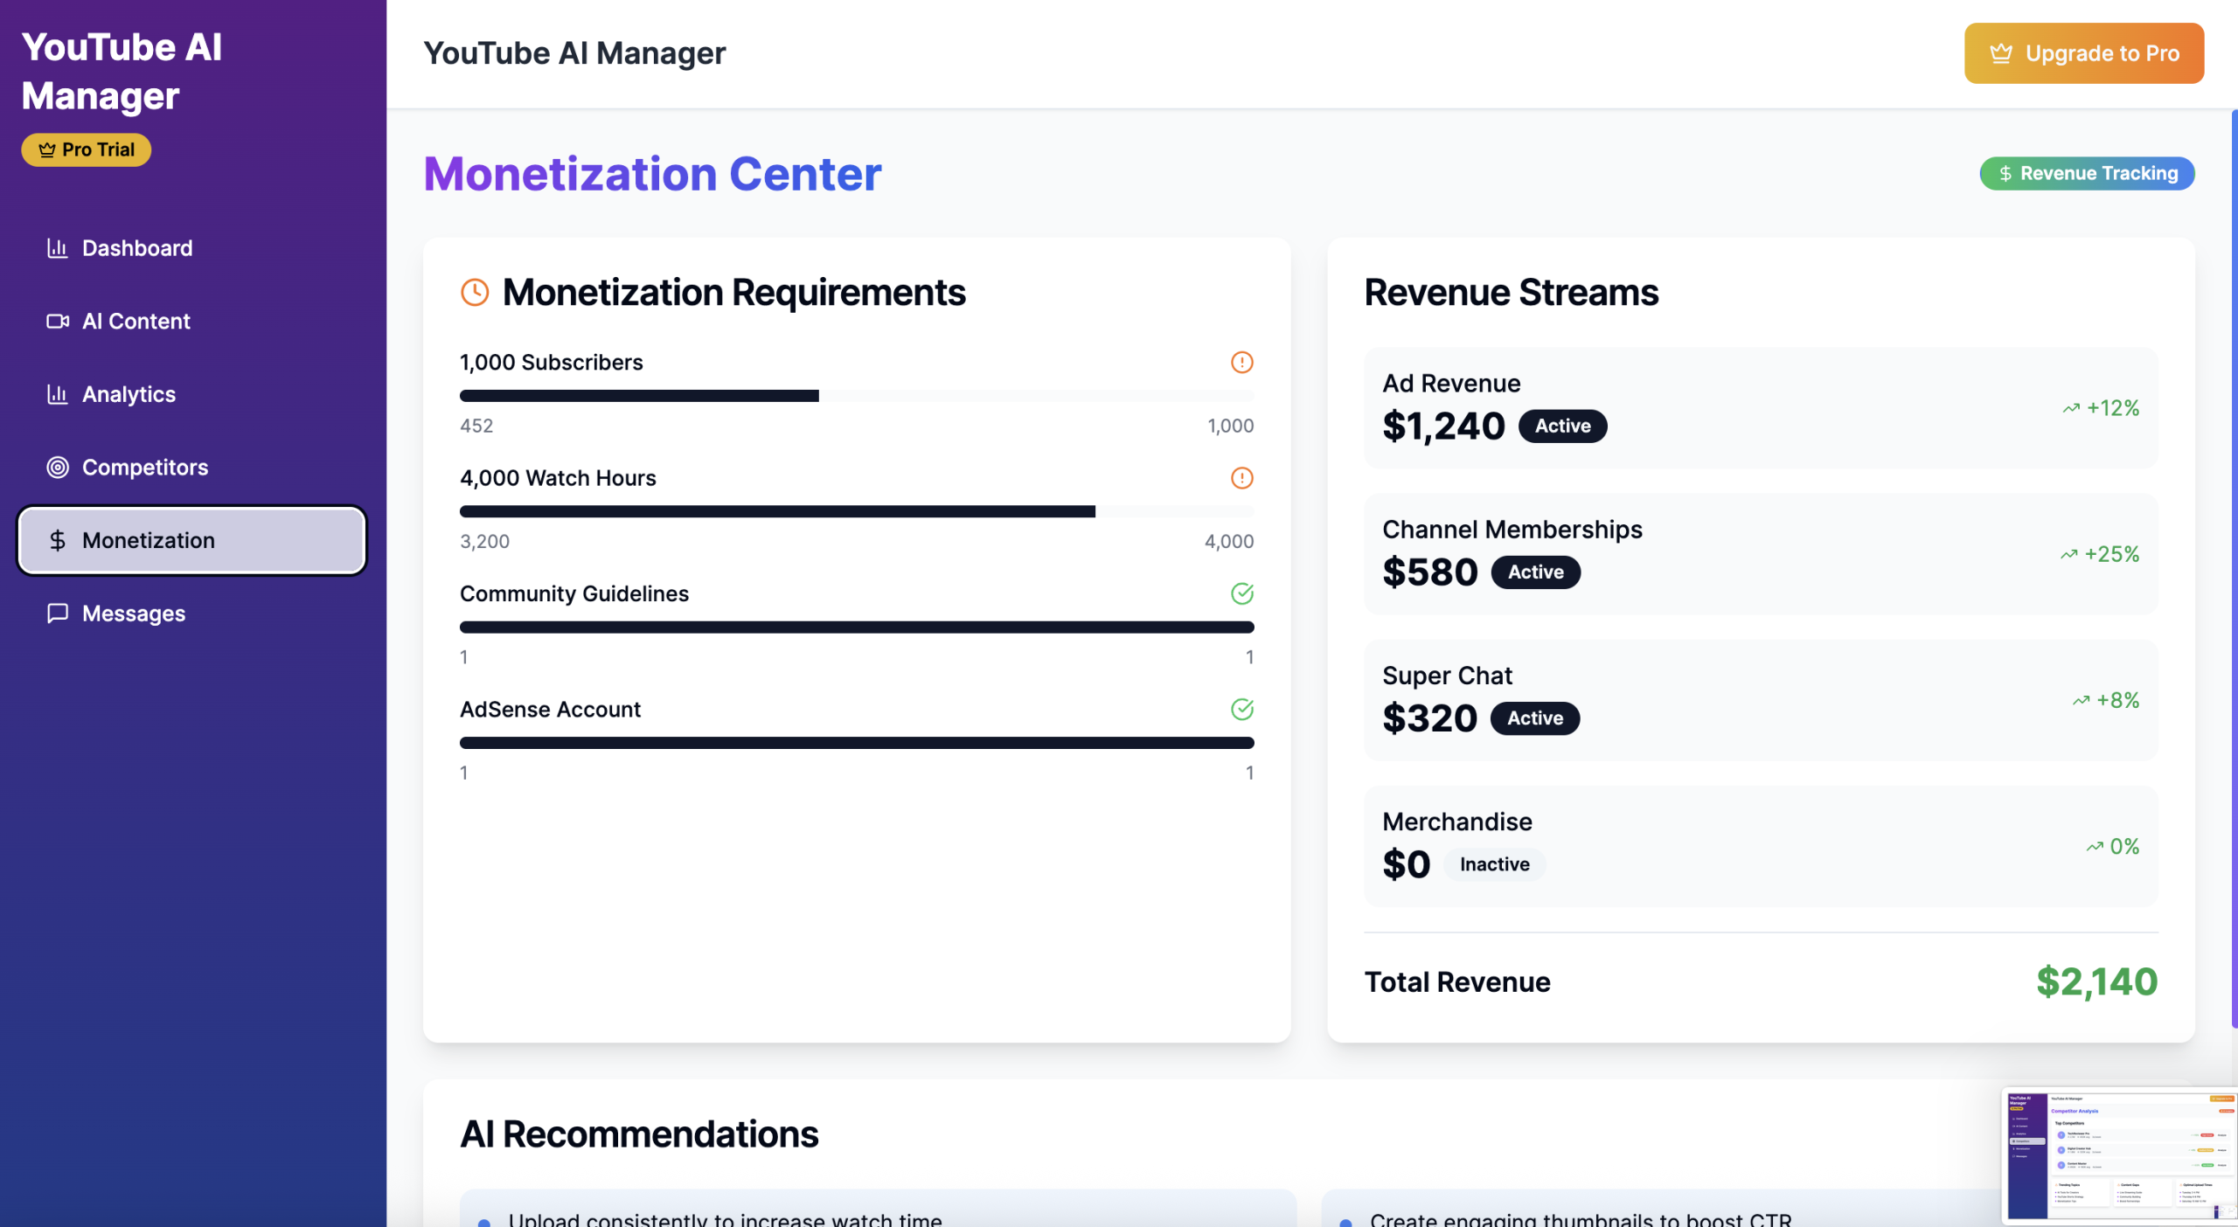Click the Competitors target icon
This screenshot has height=1227, width=2238.
click(58, 468)
